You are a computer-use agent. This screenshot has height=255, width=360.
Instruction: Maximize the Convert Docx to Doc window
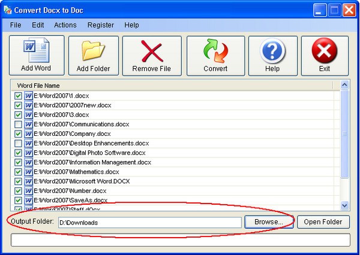pos(335,10)
